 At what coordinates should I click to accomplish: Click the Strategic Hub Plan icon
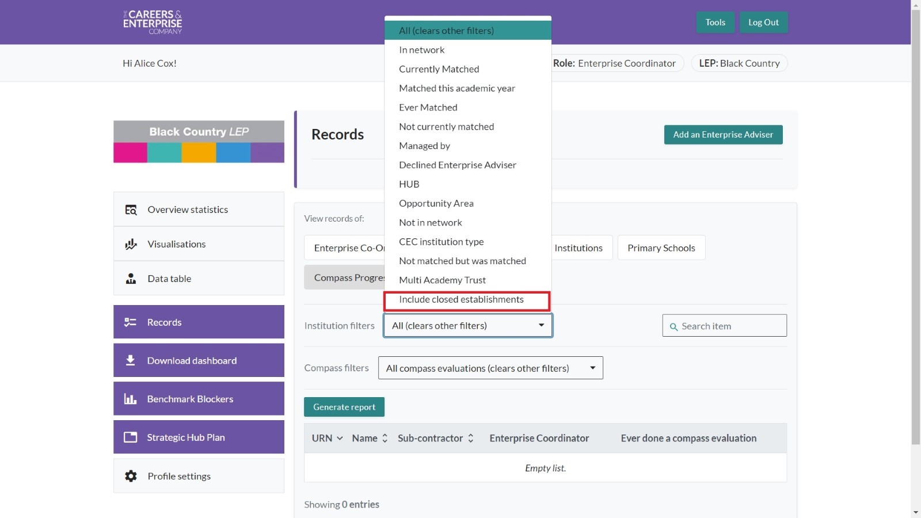pos(131,437)
